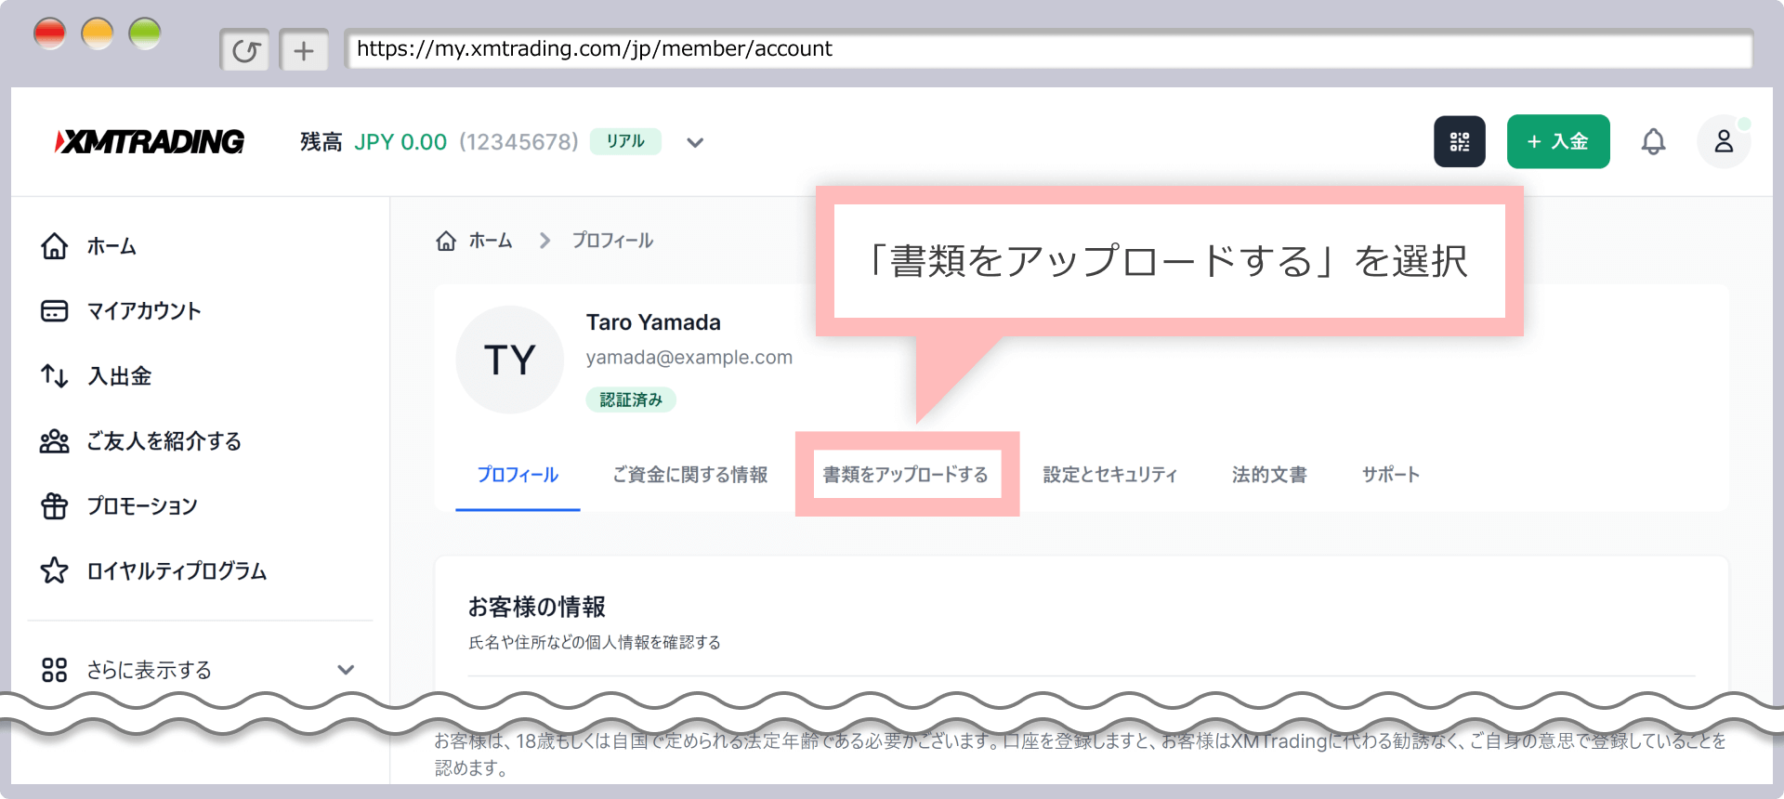This screenshot has height=799, width=1784.
Task: Select プロモーション in the sidebar
Action: click(x=142, y=506)
